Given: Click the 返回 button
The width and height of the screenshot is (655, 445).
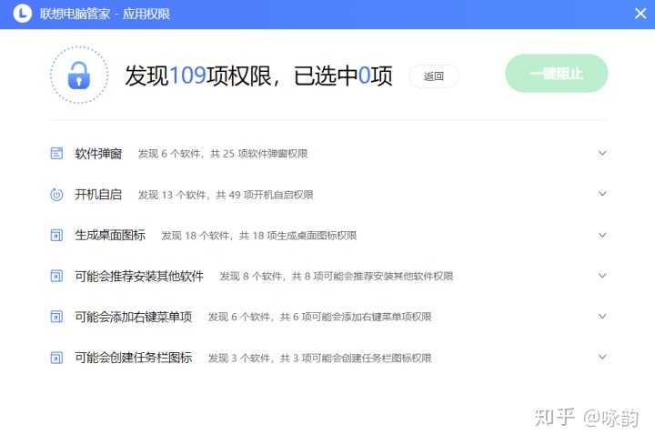Looking at the screenshot, I should coord(434,76).
